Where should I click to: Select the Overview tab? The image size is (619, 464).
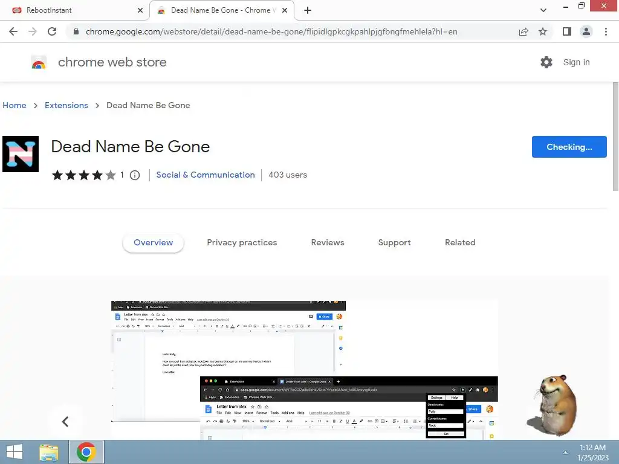(x=153, y=243)
